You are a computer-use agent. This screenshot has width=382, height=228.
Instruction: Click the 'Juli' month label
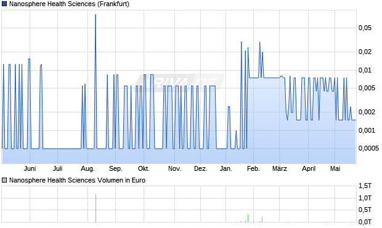[58, 168]
